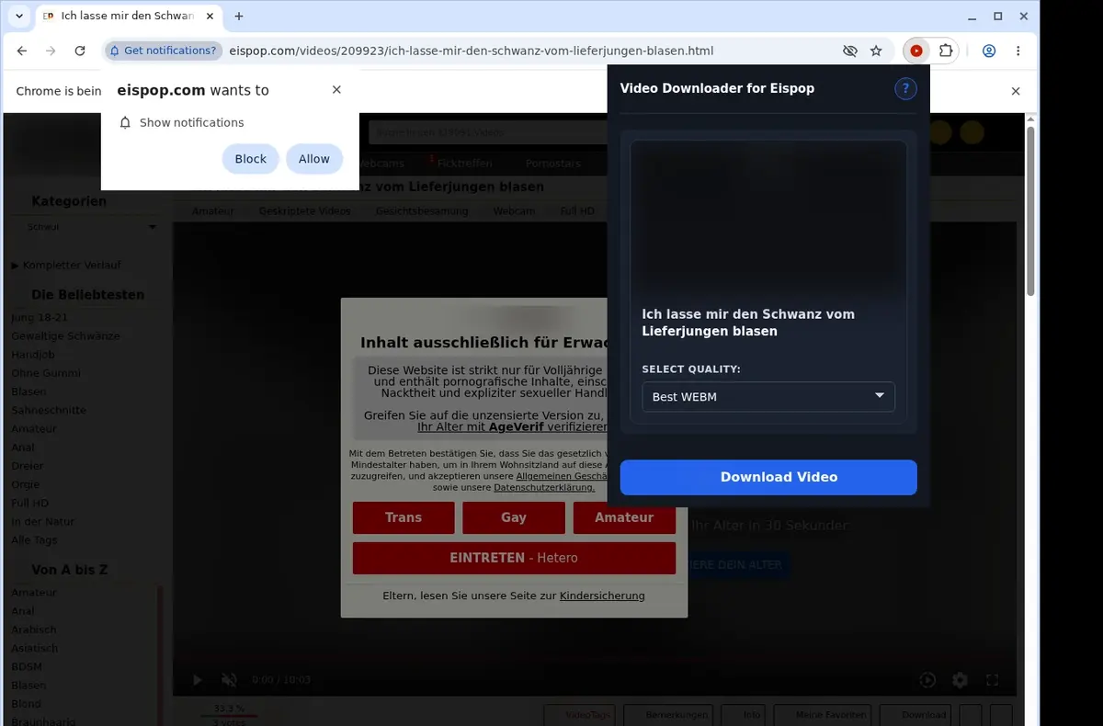
Task: Dismiss the Chrome infobar with X
Action: pyautogui.click(x=1016, y=91)
